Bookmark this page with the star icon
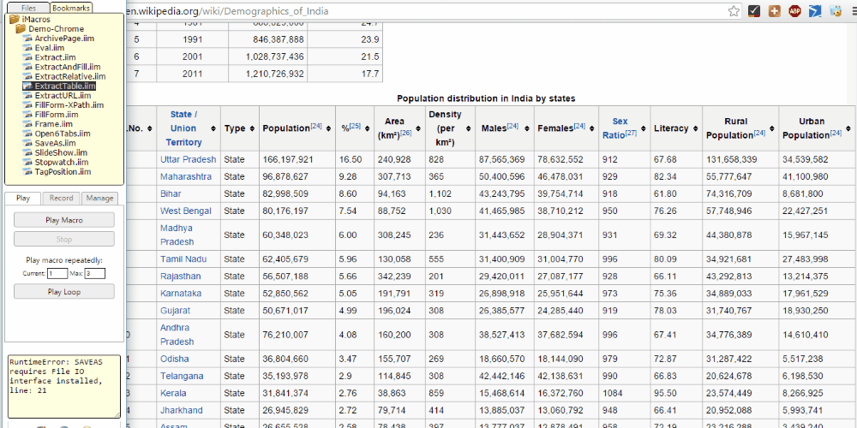Image resolution: width=857 pixels, height=428 pixels. [734, 11]
